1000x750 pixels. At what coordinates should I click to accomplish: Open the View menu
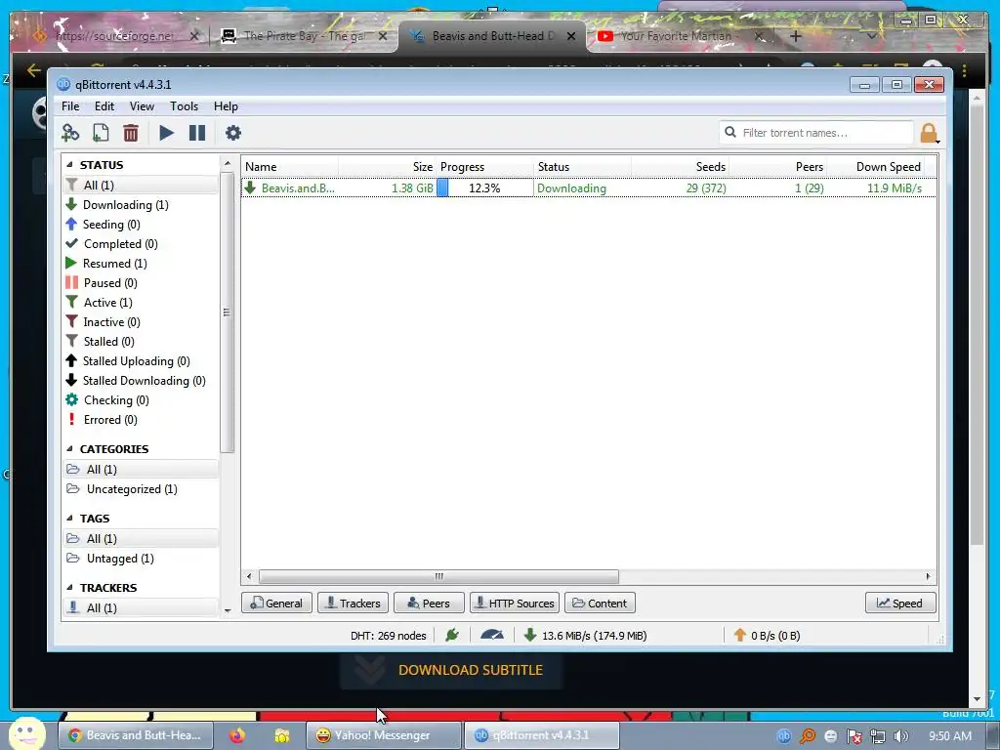coord(143,106)
